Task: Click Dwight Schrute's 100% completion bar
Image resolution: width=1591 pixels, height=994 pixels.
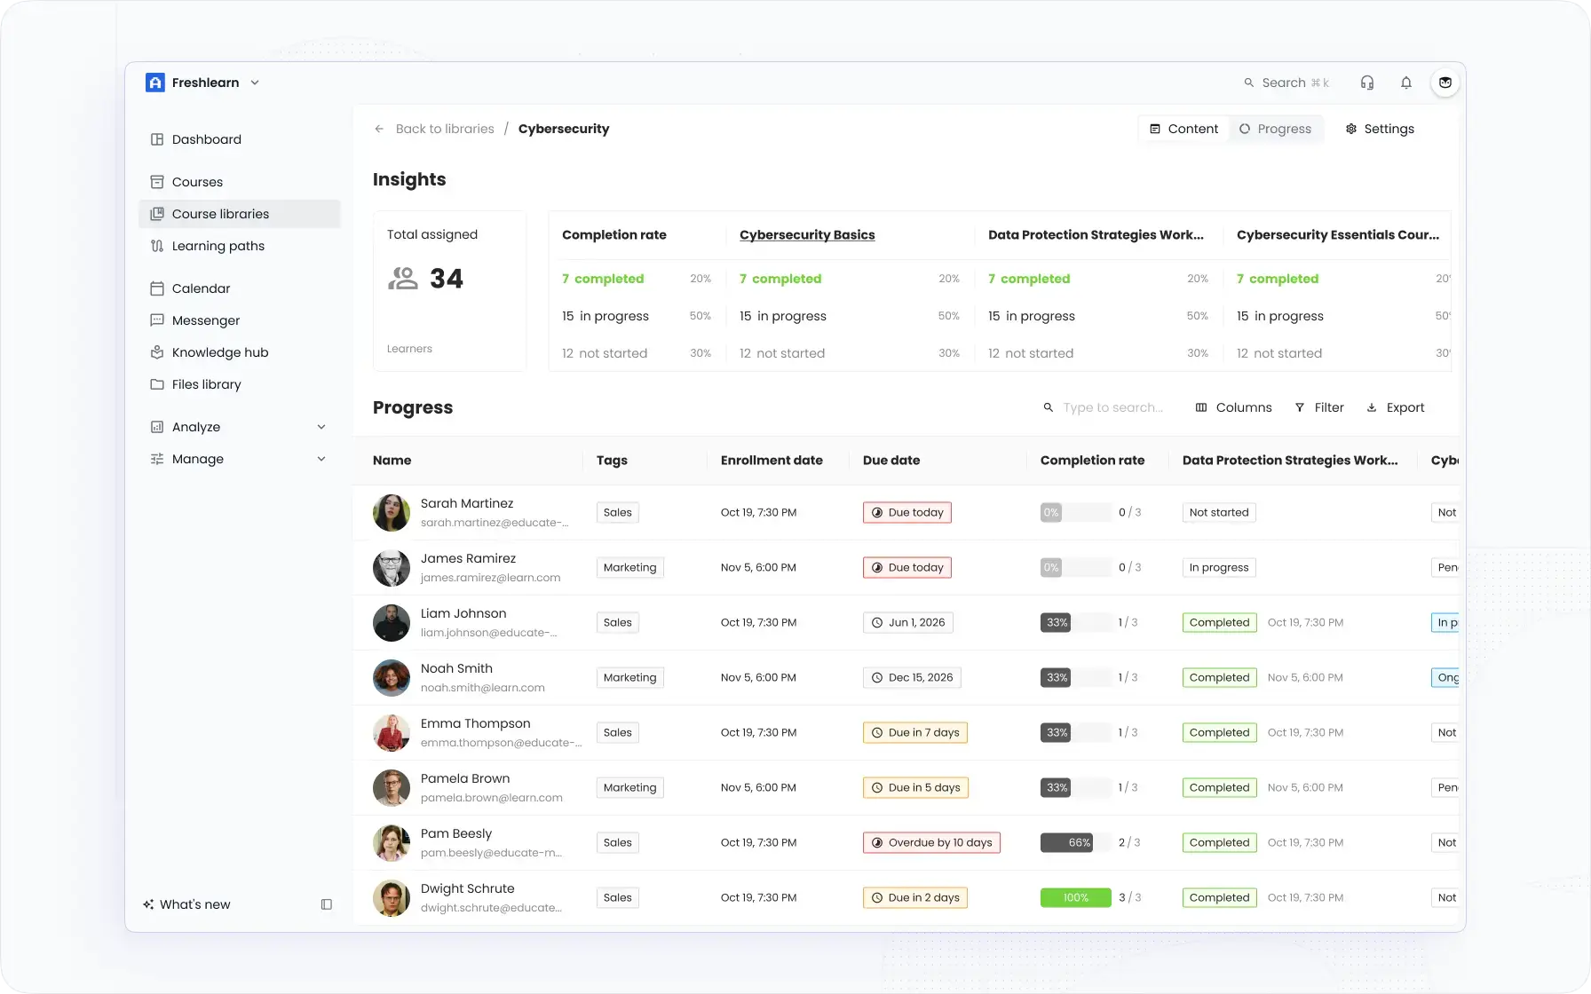Action: click(1074, 897)
